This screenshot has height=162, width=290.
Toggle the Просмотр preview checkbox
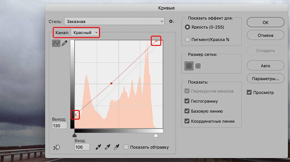249,93
